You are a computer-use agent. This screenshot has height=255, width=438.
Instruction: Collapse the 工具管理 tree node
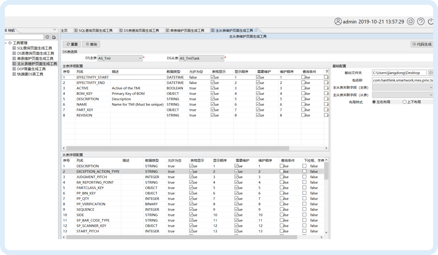[6, 43]
